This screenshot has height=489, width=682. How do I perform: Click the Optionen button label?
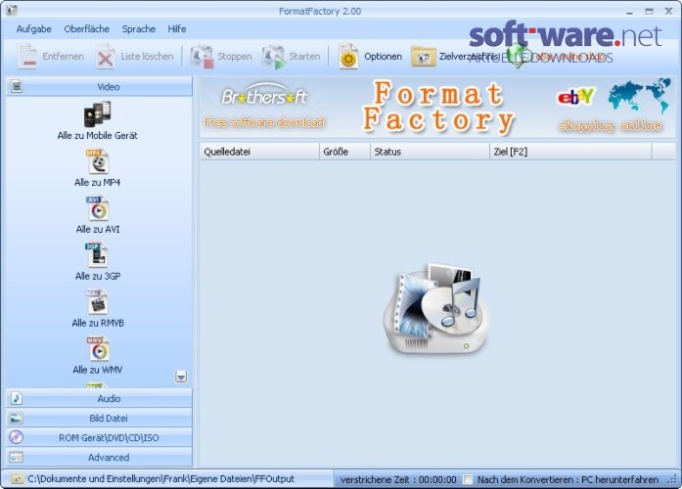(x=383, y=57)
